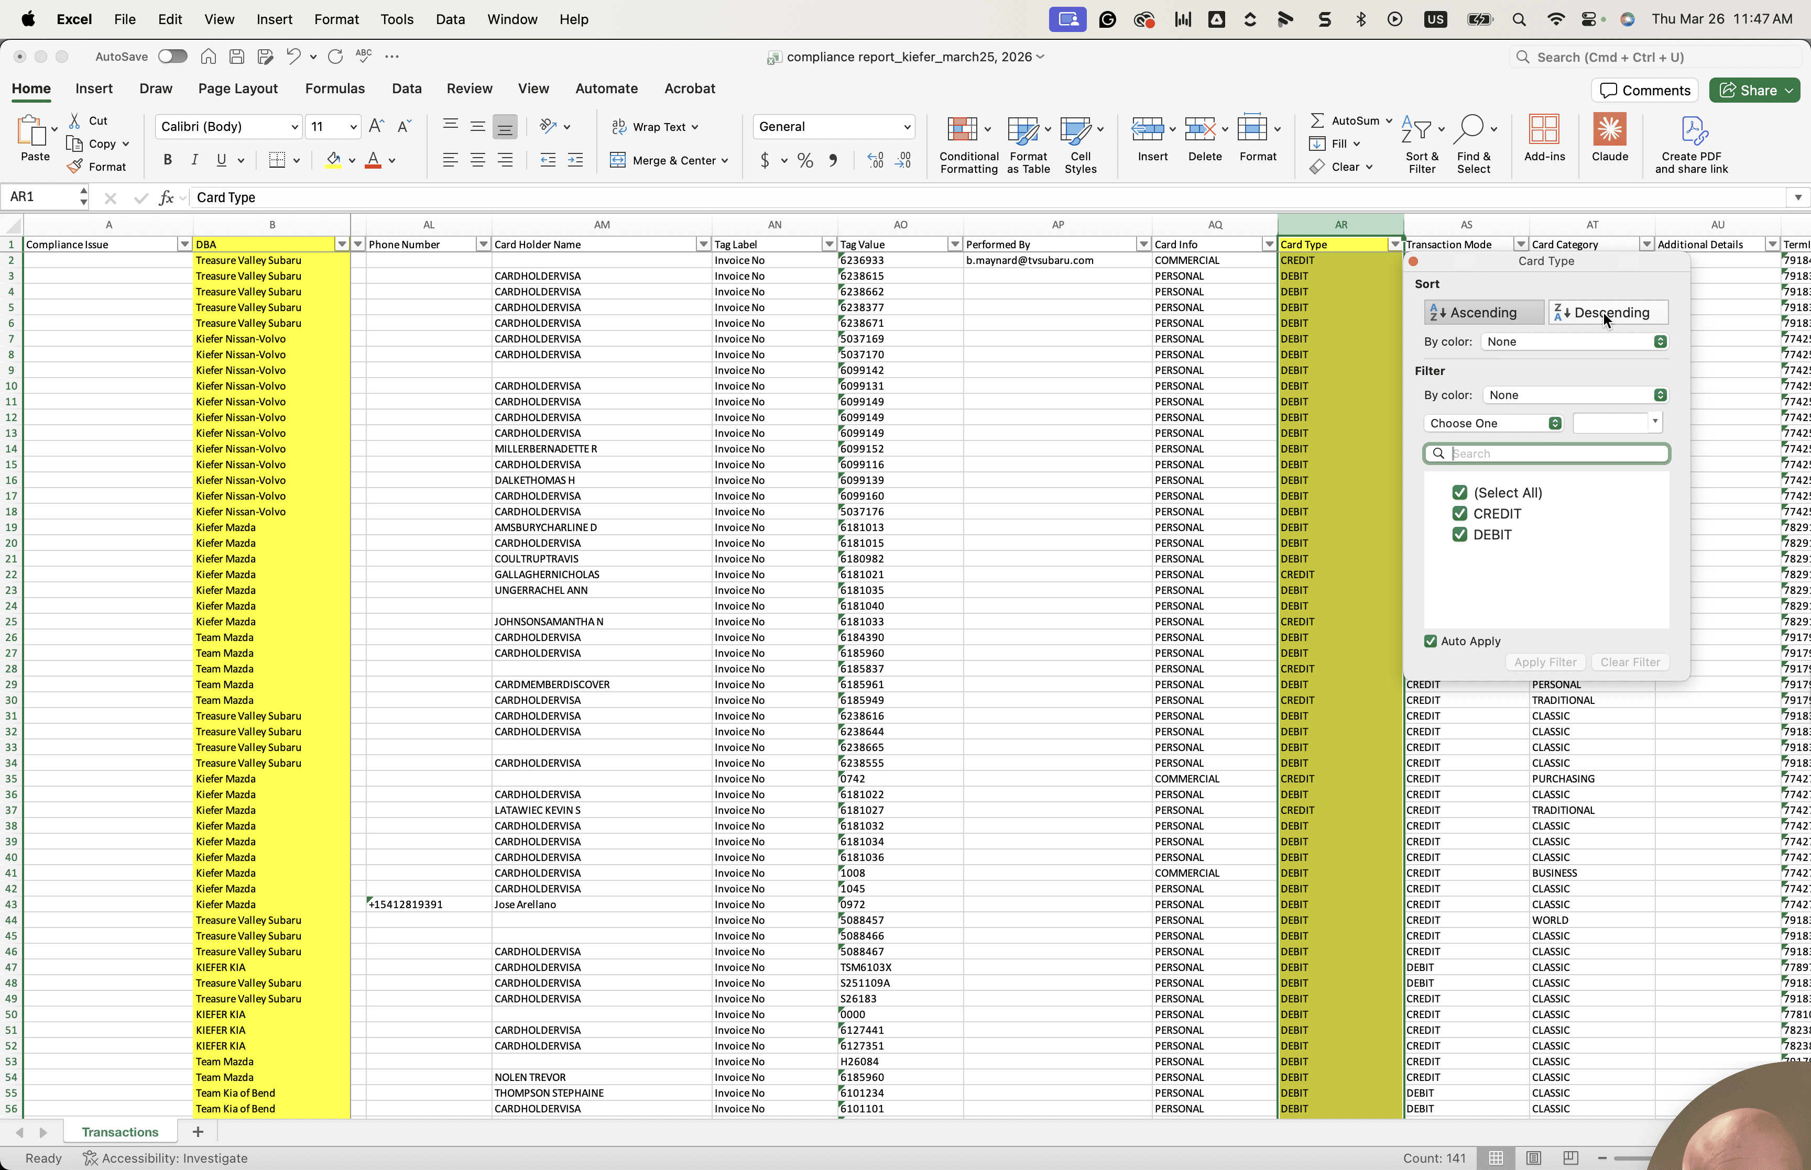
Task: Uncheck the (Select All) checkbox
Action: pos(1459,492)
